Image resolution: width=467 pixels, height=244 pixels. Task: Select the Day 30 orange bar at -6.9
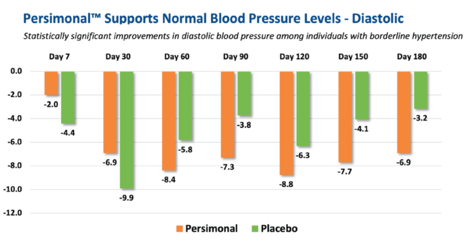(x=110, y=112)
